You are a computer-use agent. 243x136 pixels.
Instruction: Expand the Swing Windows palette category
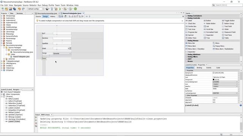(186, 54)
